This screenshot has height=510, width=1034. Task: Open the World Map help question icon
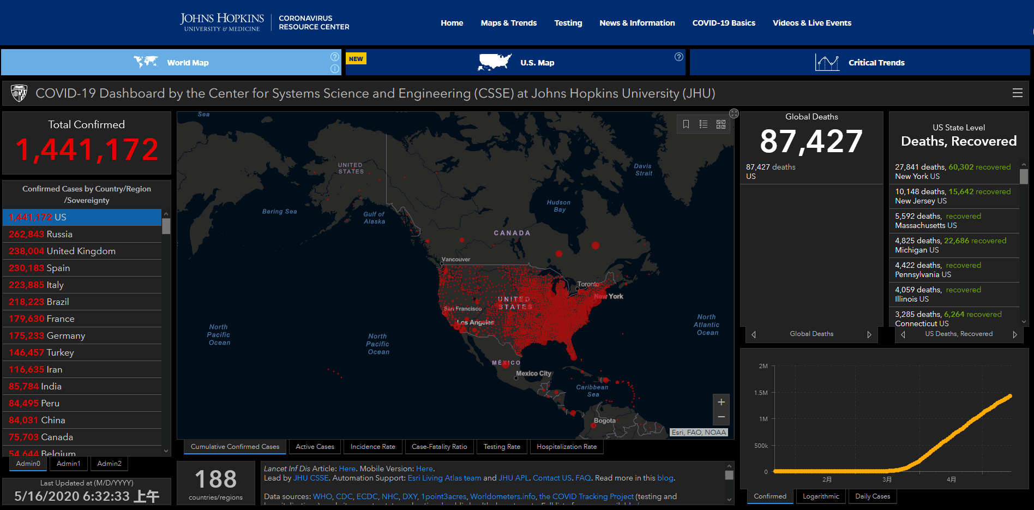click(x=335, y=57)
